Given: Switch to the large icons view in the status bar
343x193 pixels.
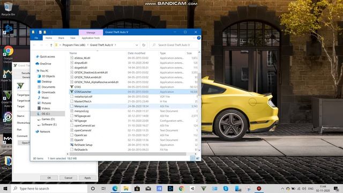Looking at the screenshot, I should 198,158.
